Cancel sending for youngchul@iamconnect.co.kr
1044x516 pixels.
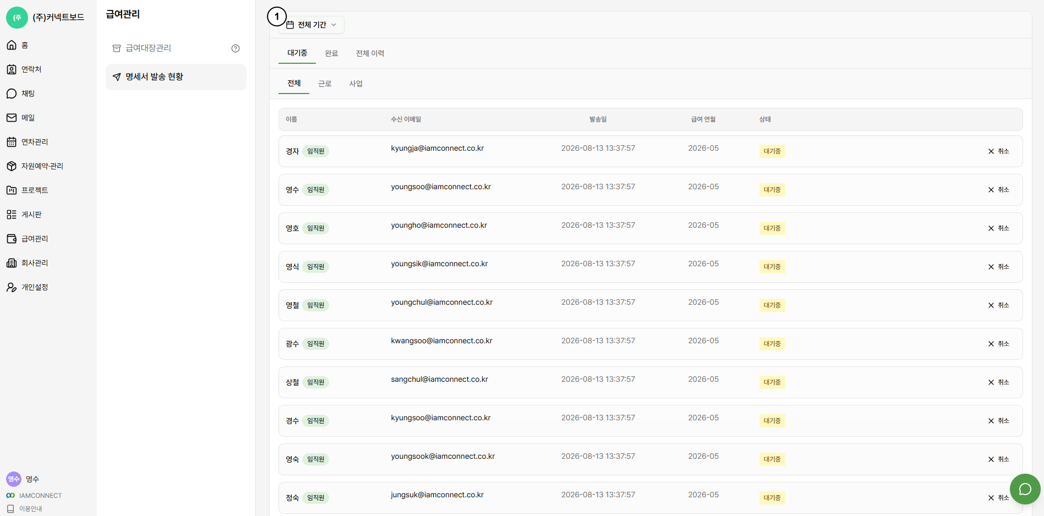point(998,305)
